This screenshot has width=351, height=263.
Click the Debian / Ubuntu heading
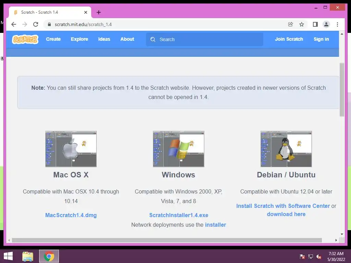coord(286,175)
